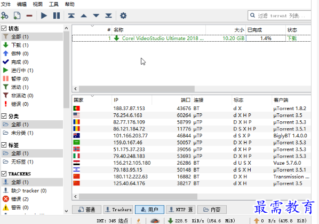Click torrent list horizontal scrollbar left arrow
The height and width of the screenshot is (224, 319).
point(75,89)
